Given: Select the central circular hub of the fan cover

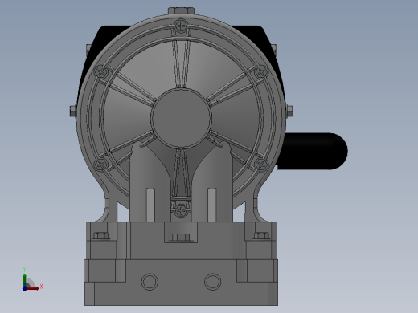Looking at the screenshot, I should tap(181, 118).
